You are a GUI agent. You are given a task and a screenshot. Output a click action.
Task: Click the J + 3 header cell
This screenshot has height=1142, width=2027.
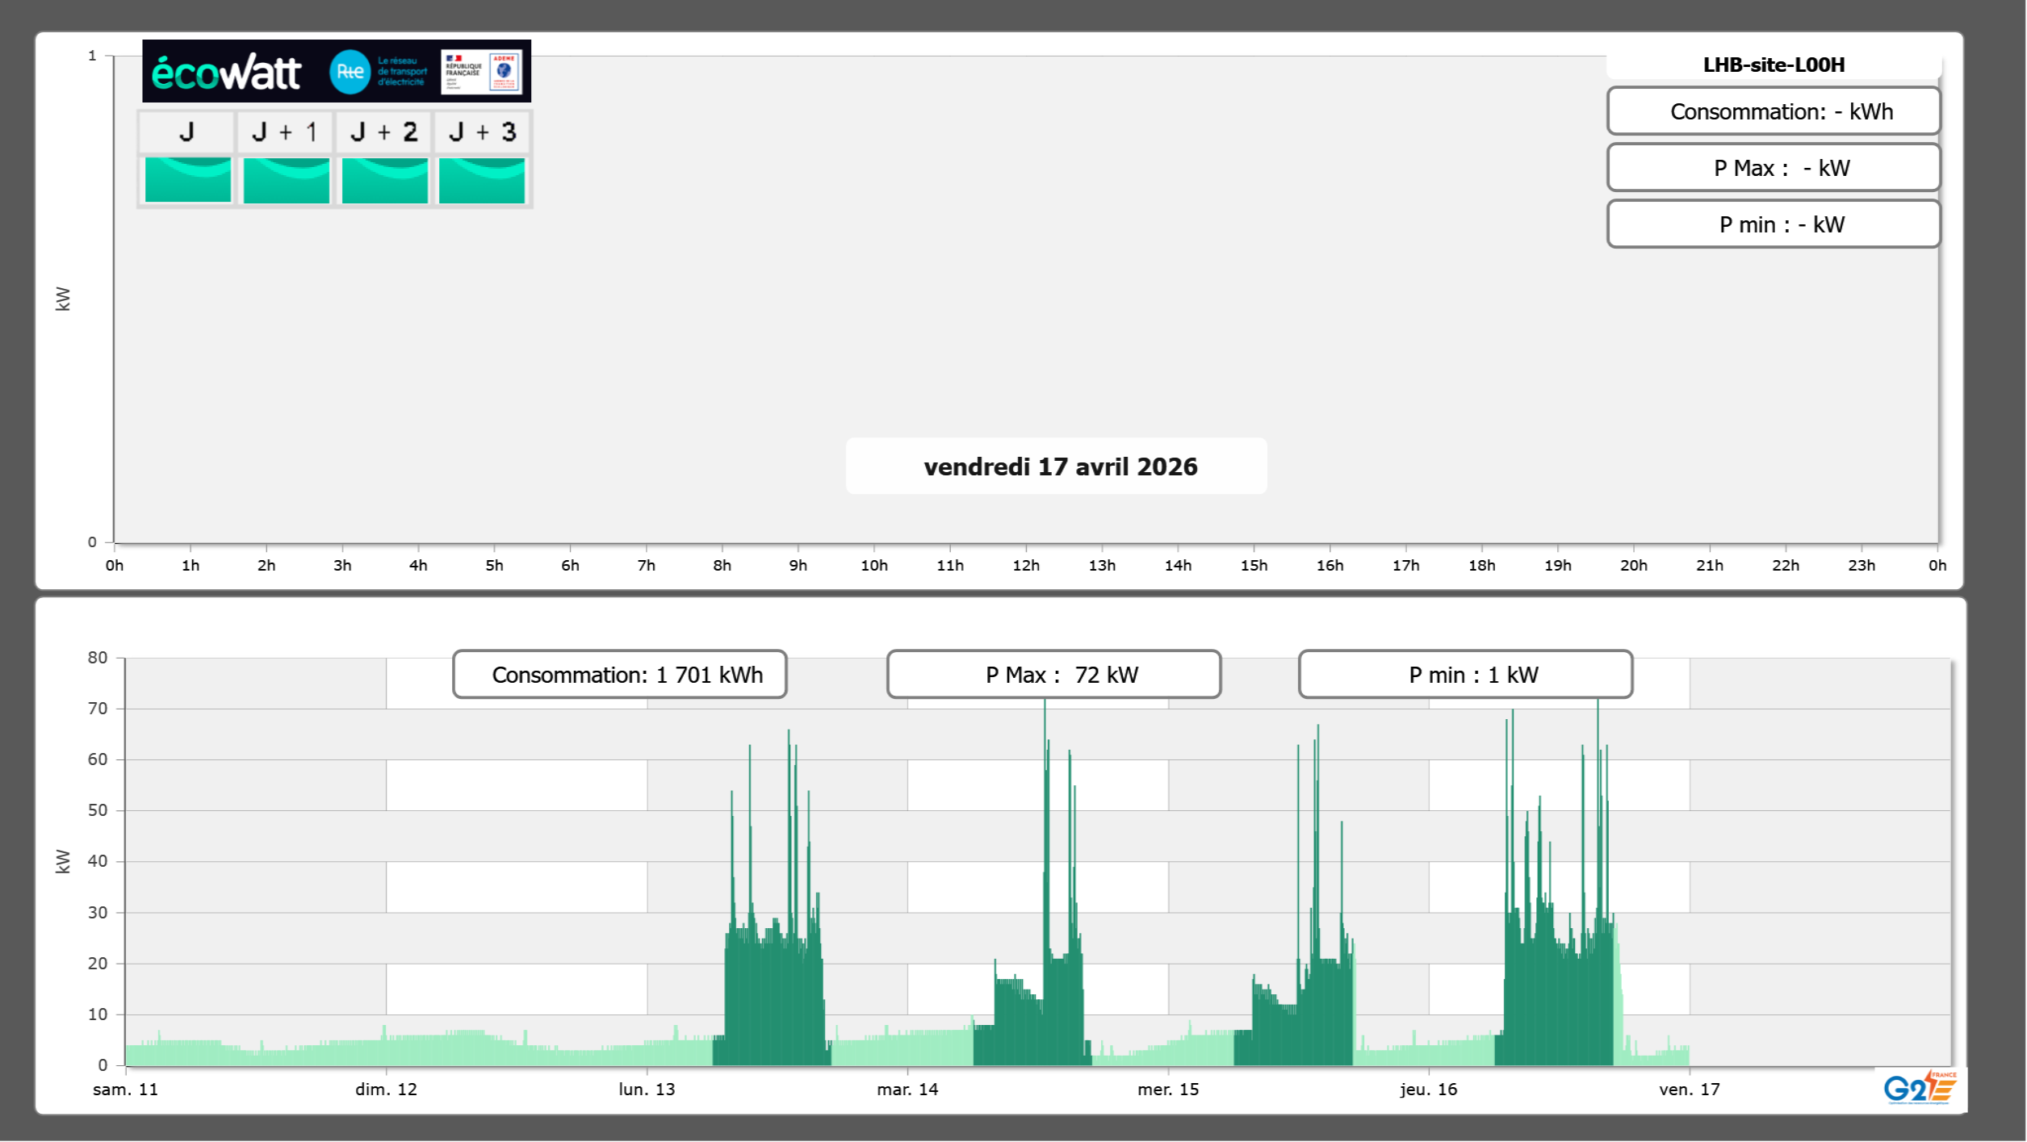tap(482, 132)
